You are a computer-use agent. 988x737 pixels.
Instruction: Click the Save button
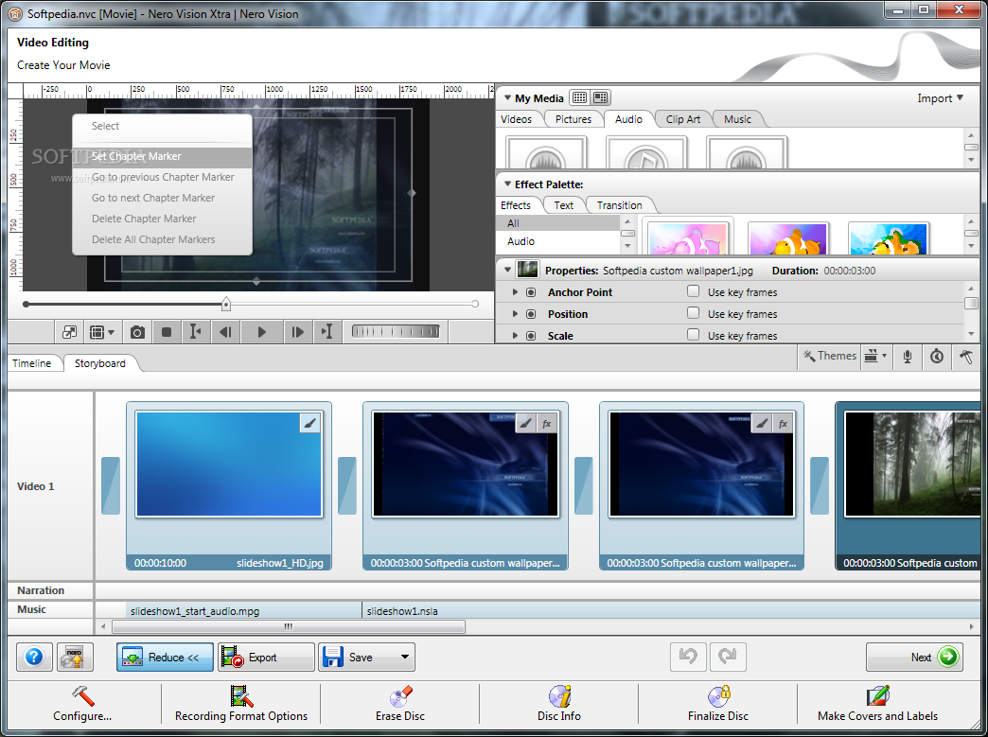click(358, 657)
